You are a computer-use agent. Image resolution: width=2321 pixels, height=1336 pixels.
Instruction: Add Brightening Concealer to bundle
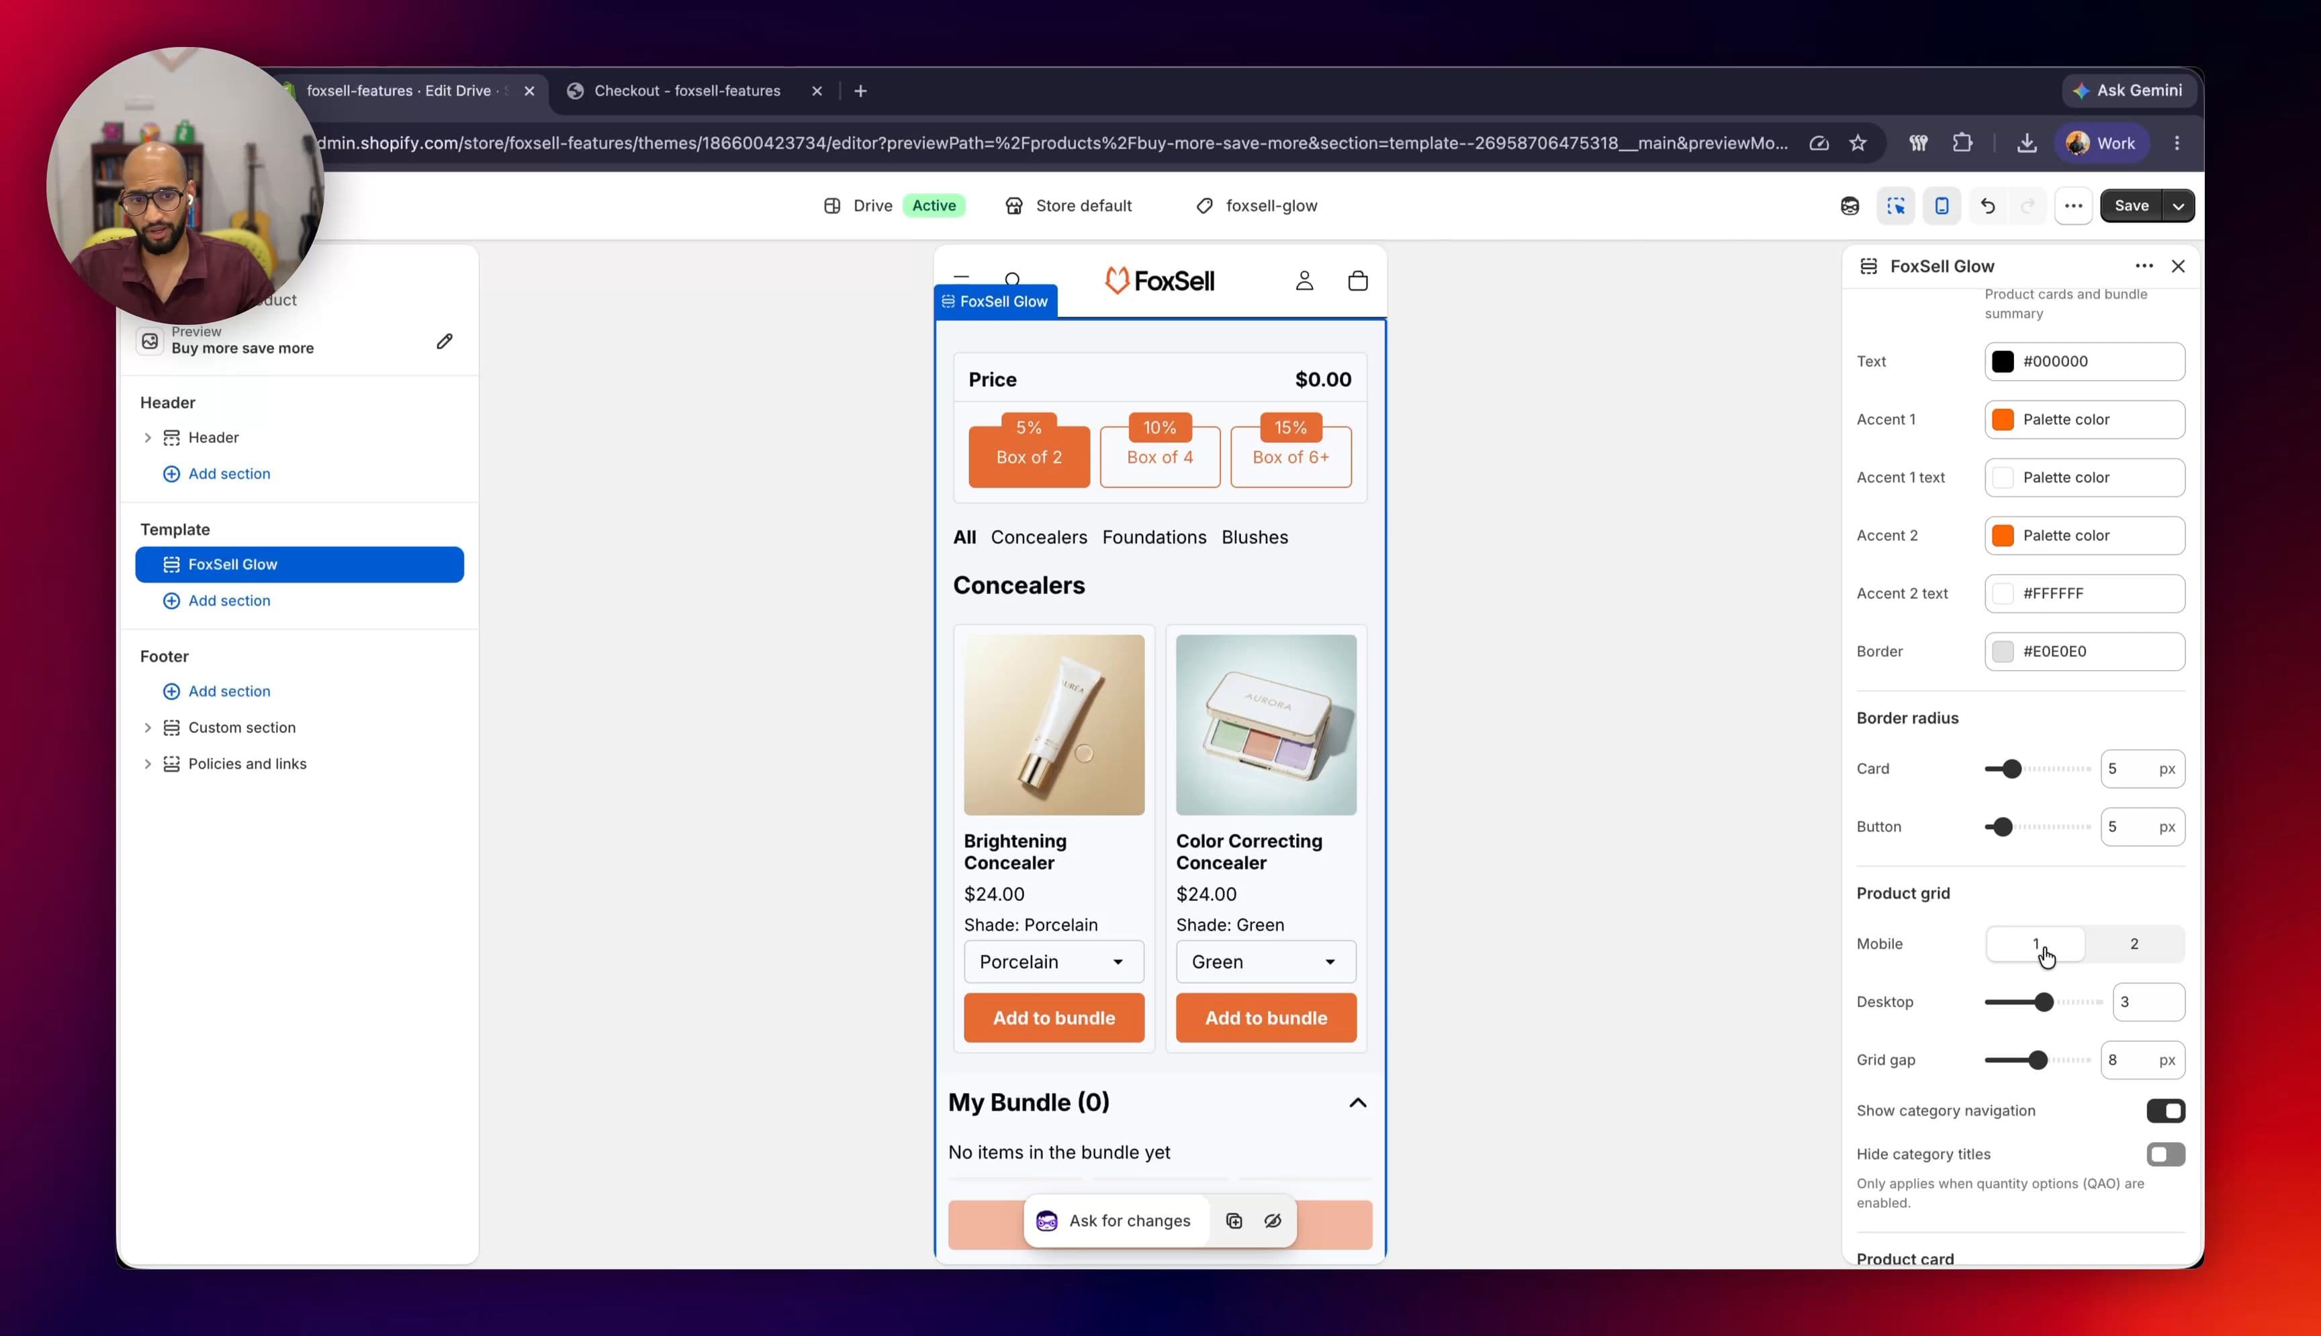point(1054,1018)
